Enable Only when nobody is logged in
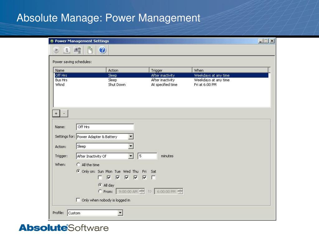Screen dimensions: 319x239 pyautogui.click(x=78, y=200)
